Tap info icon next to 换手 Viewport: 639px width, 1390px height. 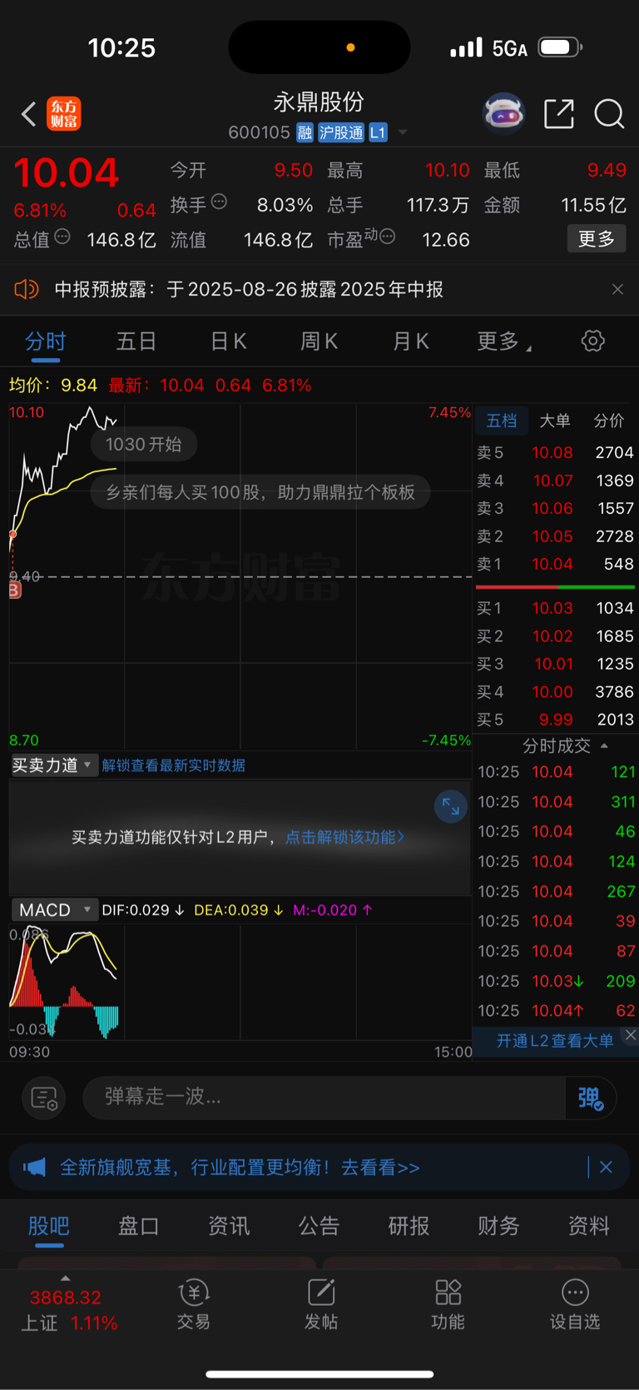point(220,202)
